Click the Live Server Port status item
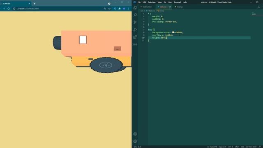Image resolution: width=263 pixels, height=148 pixels. tap(251, 147)
